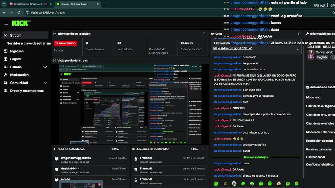The image size is (335, 188).
Task: Open Servidor y clave de retransmisión
Action: pos(29,43)
